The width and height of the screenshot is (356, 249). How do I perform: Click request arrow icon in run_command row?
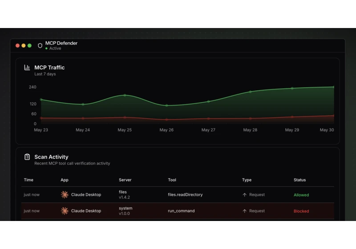[x=244, y=211]
